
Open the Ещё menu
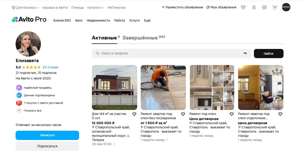pyautogui.click(x=147, y=20)
